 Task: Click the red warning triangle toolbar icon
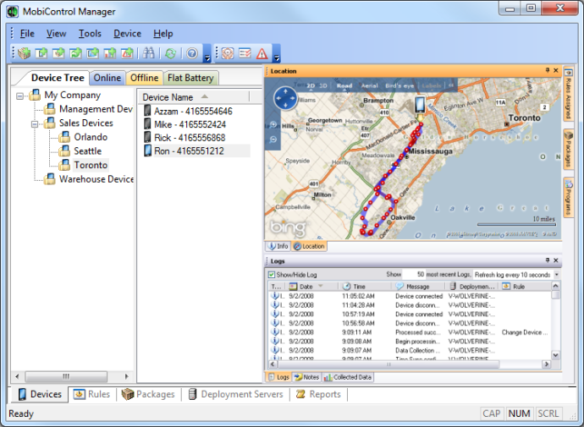click(x=262, y=53)
